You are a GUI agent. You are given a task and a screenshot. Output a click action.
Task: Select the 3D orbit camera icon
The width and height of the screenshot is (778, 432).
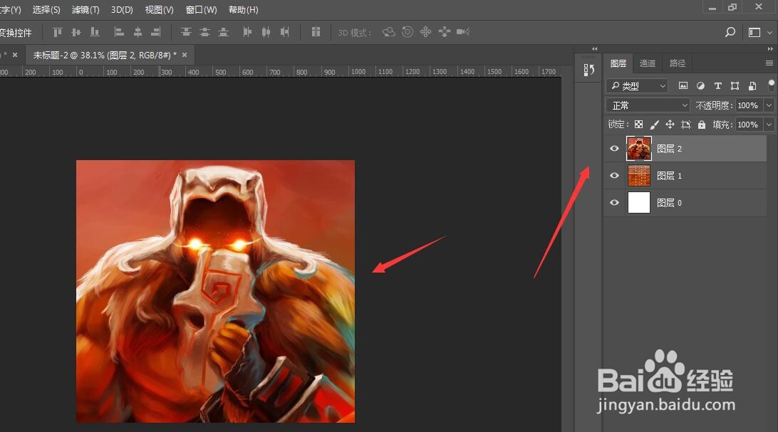[x=389, y=32]
